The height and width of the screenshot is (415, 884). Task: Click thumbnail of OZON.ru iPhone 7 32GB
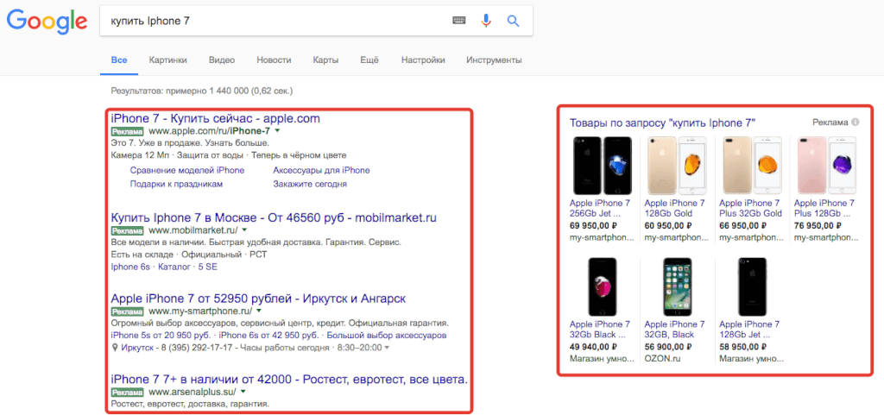[677, 287]
